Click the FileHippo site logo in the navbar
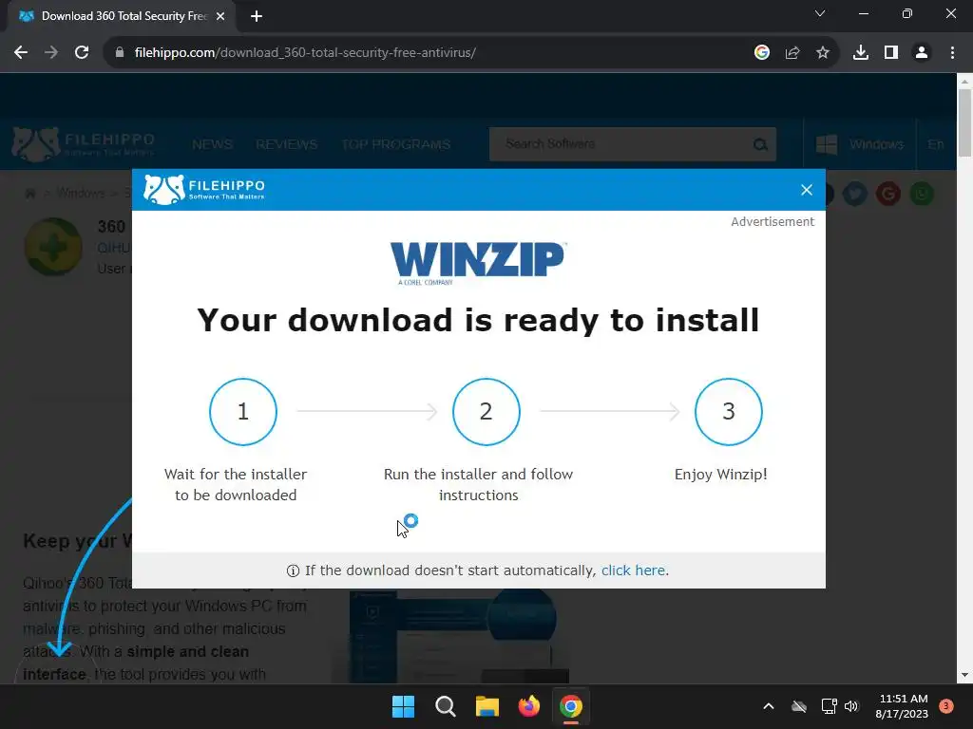This screenshot has width=973, height=729. 83,144
